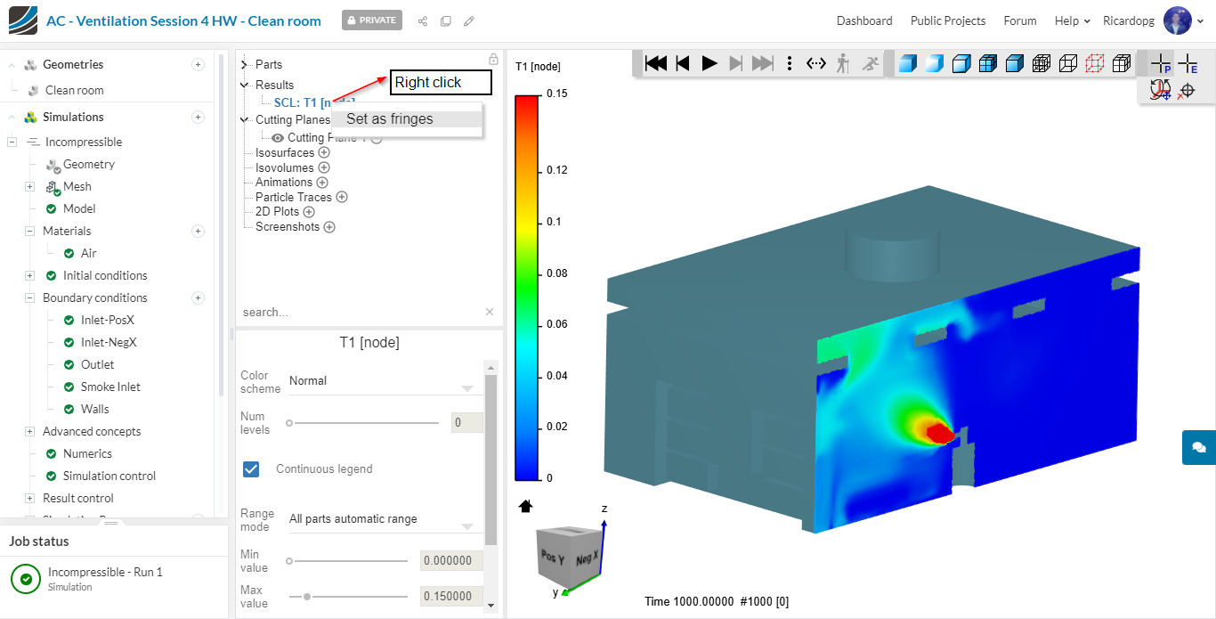Click the orientation cube Pos Y face
The image size is (1216, 619).
[552, 559]
